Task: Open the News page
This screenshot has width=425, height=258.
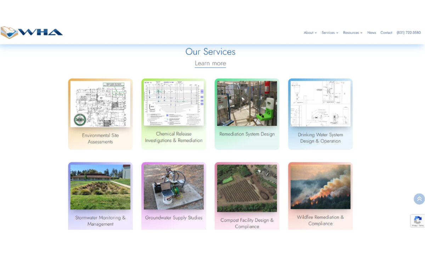Action: 372,33
